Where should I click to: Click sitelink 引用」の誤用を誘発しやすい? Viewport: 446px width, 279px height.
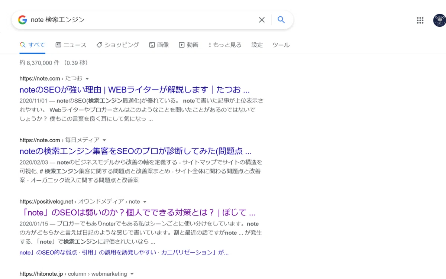pyautogui.click(x=119, y=252)
